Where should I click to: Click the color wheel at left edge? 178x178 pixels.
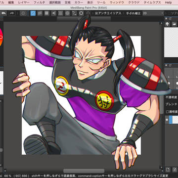pos(1,38)
